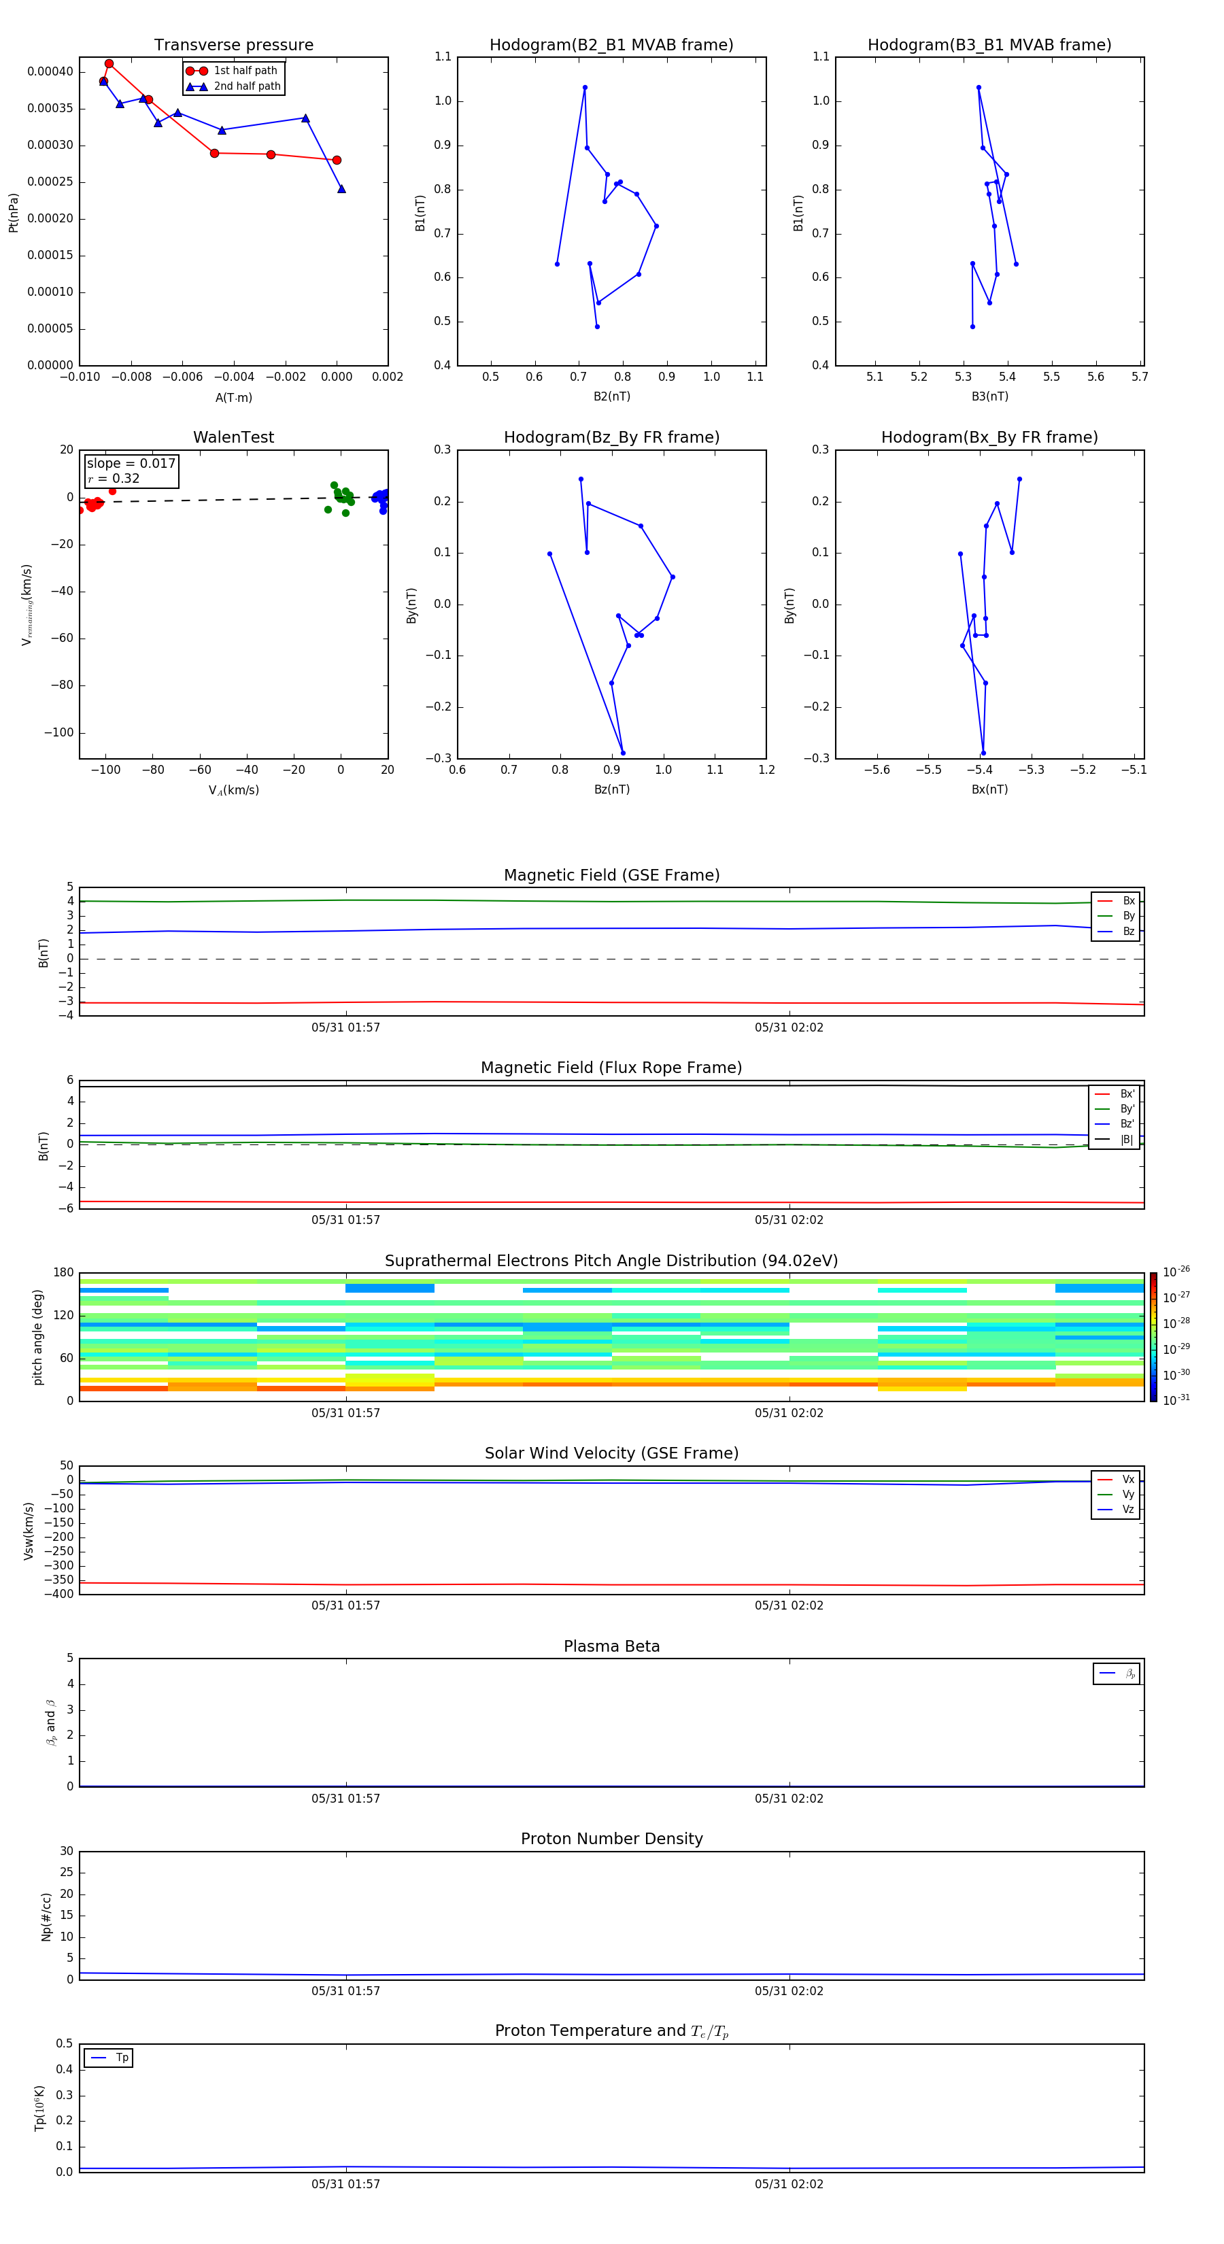Click the 'Bx(nT)' x-axis label
Viewport: 1224px width, 2244px height.
pos(989,789)
